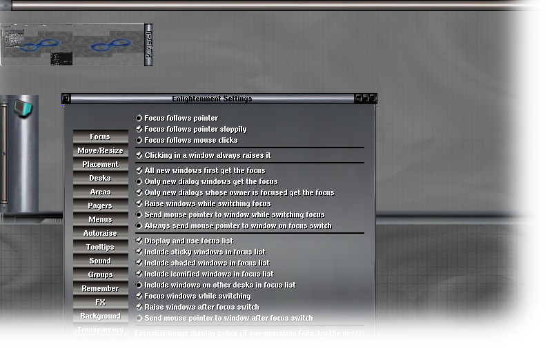Select the second desktop area in the pager
The width and height of the screenshot is (552, 362).
(x=108, y=45)
